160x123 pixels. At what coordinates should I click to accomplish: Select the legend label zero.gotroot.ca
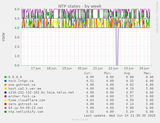coord(23,104)
